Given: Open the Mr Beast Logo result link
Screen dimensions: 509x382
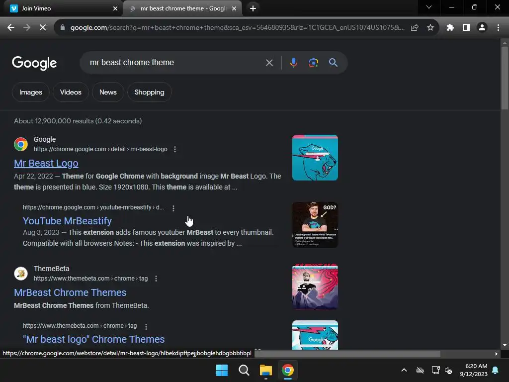Looking at the screenshot, I should (x=46, y=163).
